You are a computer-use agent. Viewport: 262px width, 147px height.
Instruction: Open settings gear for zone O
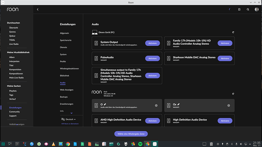[x=156, y=105]
